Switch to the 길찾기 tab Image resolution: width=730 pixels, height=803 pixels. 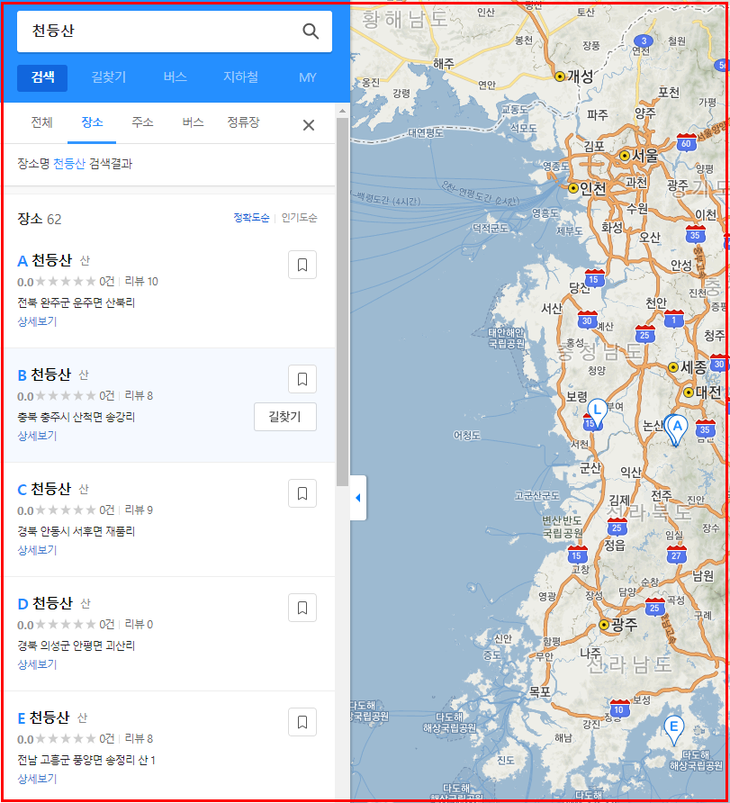[x=109, y=77]
